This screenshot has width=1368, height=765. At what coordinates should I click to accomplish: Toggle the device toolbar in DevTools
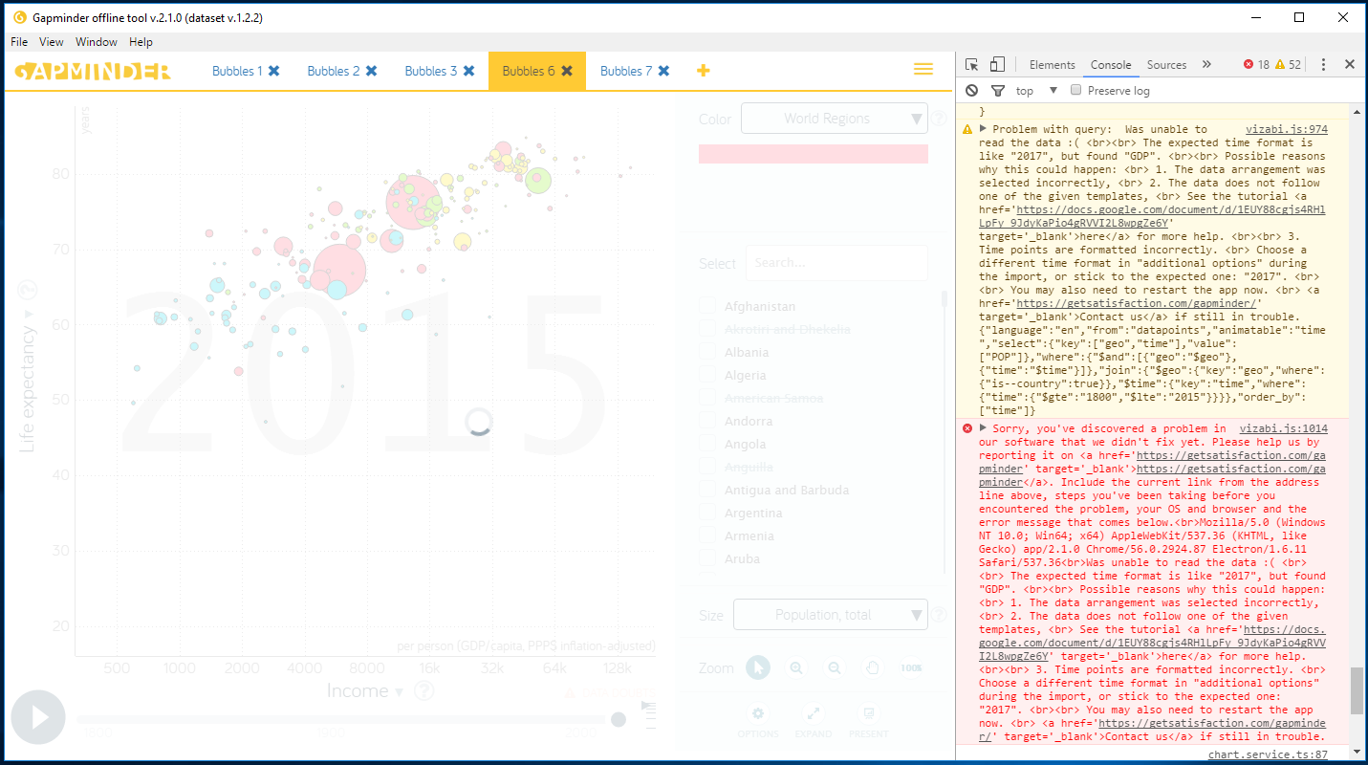click(997, 65)
